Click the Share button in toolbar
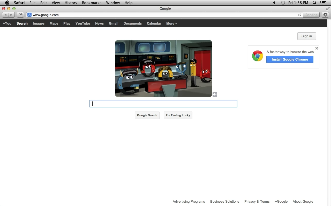This screenshot has width=331, height=206. [21, 15]
